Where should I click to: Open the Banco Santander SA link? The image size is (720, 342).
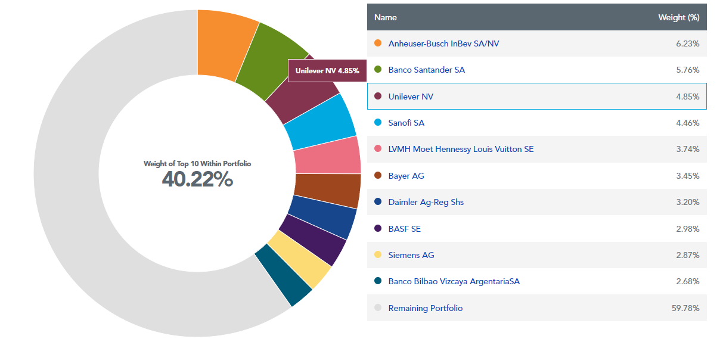[x=426, y=70]
